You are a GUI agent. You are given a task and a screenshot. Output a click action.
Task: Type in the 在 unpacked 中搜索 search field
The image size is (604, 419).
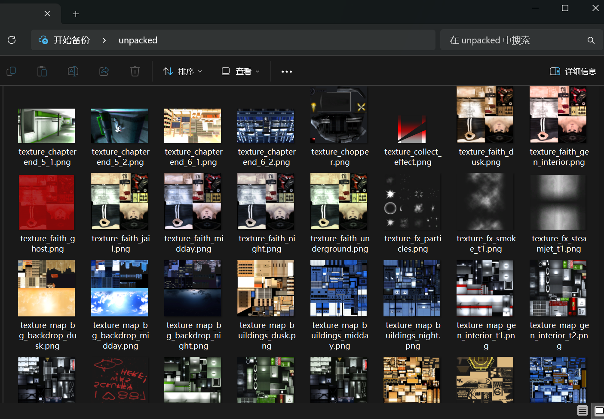[x=512, y=40]
